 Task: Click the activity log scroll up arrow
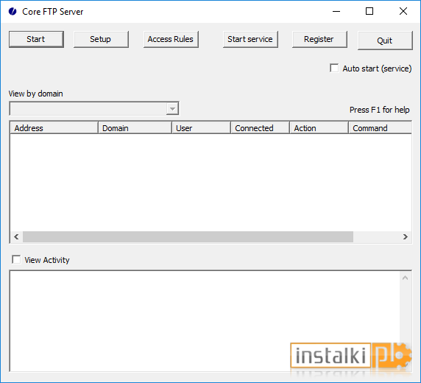pyautogui.click(x=405, y=278)
